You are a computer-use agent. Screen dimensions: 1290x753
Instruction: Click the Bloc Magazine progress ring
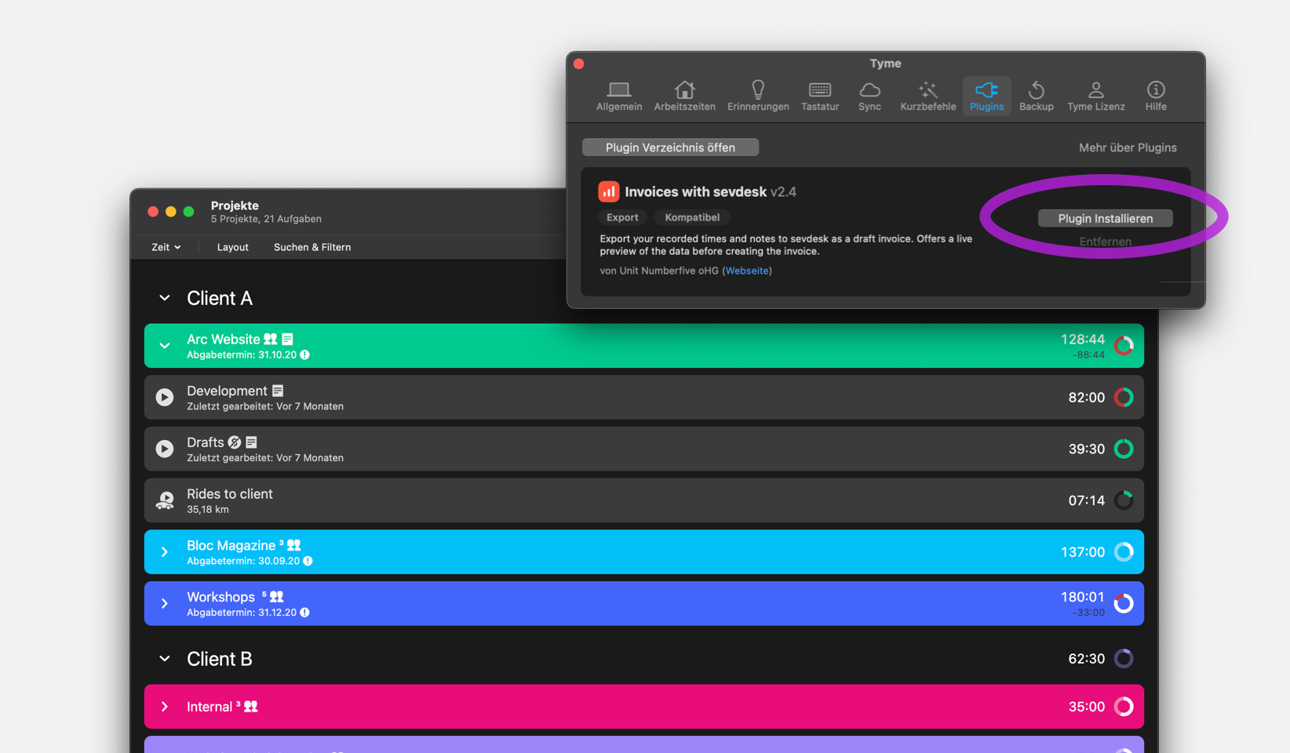click(1124, 552)
